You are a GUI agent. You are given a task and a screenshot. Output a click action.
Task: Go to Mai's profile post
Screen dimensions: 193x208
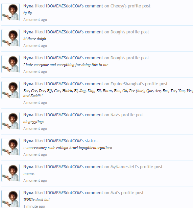127,193
